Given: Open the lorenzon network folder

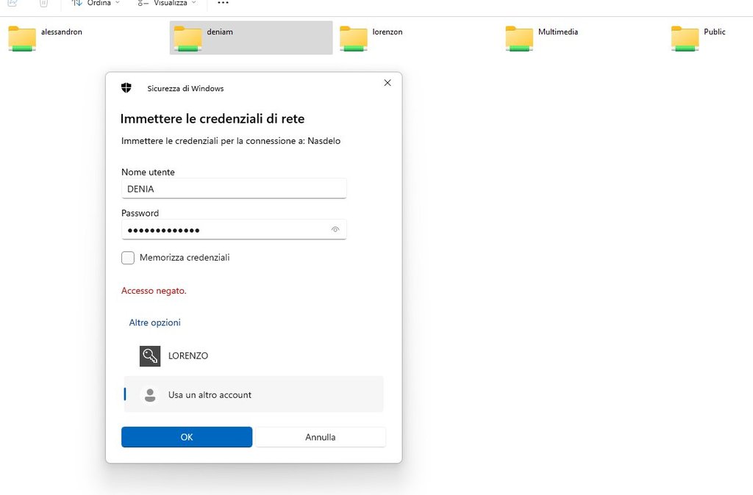Looking at the screenshot, I should [x=371, y=38].
